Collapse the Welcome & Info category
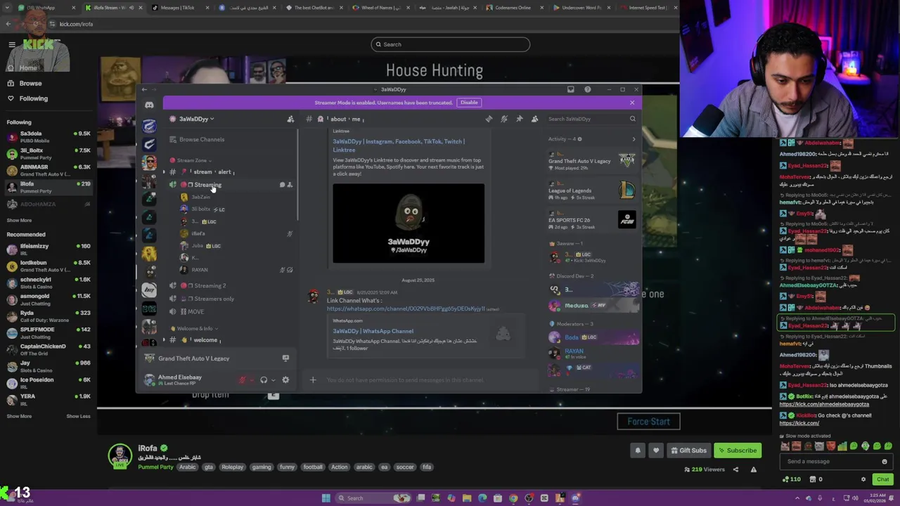 pyautogui.click(x=195, y=328)
